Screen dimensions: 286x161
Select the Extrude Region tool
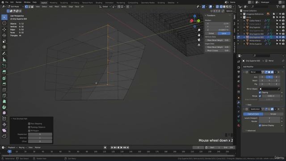(x=4, y=72)
